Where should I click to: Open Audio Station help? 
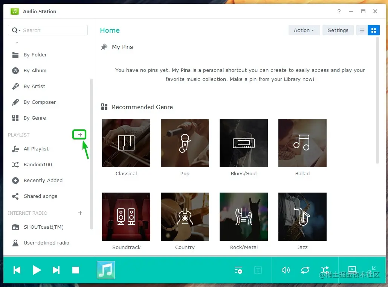[339, 11]
